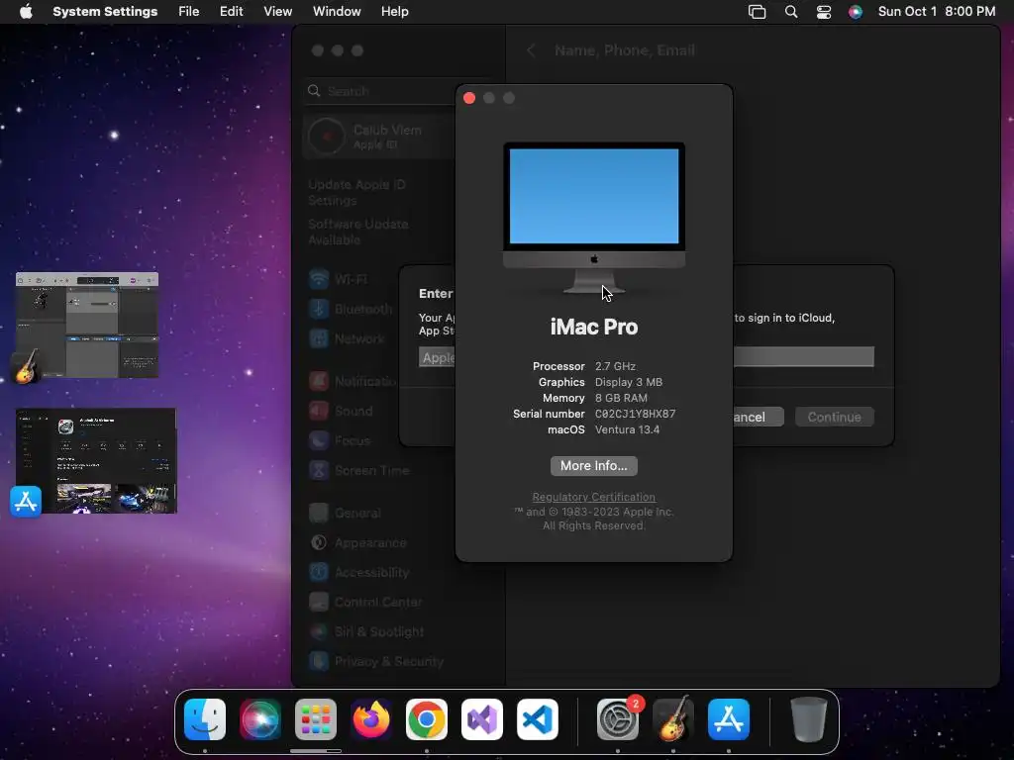Click the iMac Pro image

pyautogui.click(x=594, y=219)
